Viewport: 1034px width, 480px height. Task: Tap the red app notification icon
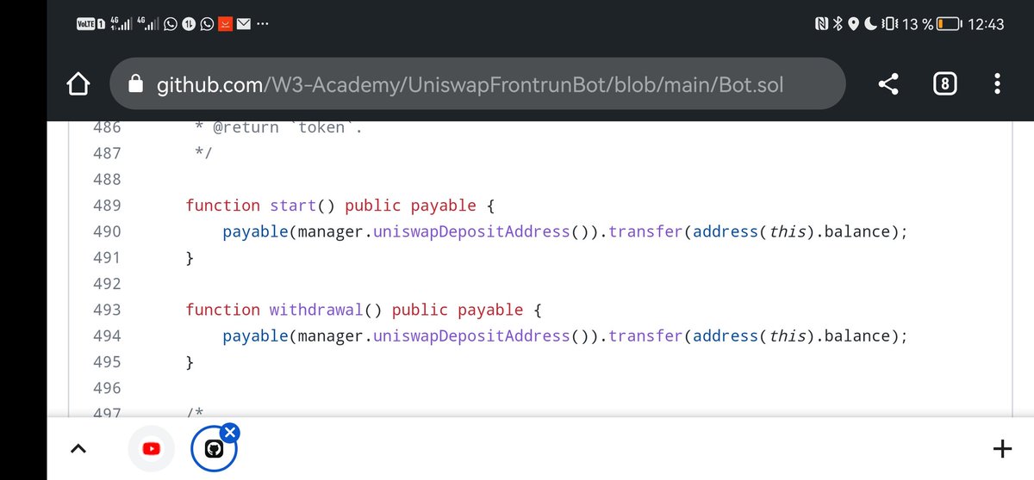[225, 25]
